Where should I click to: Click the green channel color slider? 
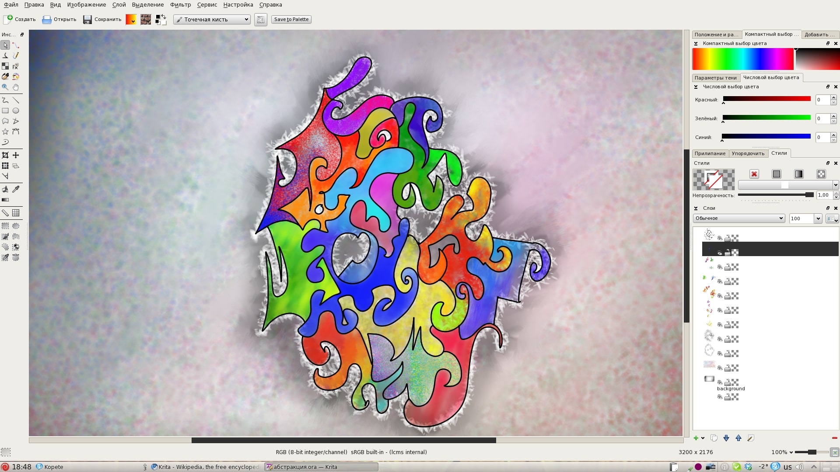[766, 118]
